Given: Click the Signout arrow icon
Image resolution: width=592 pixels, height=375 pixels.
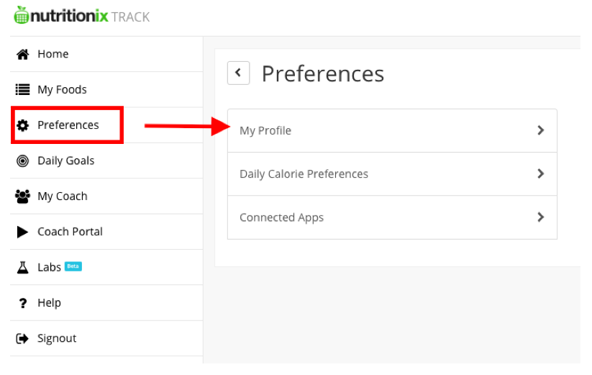Looking at the screenshot, I should pos(22,338).
